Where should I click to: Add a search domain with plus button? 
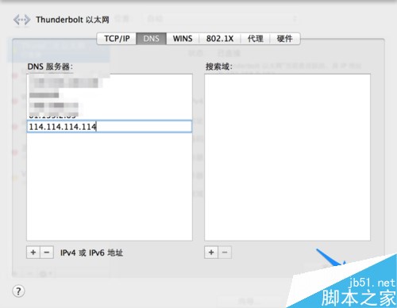tap(211, 253)
